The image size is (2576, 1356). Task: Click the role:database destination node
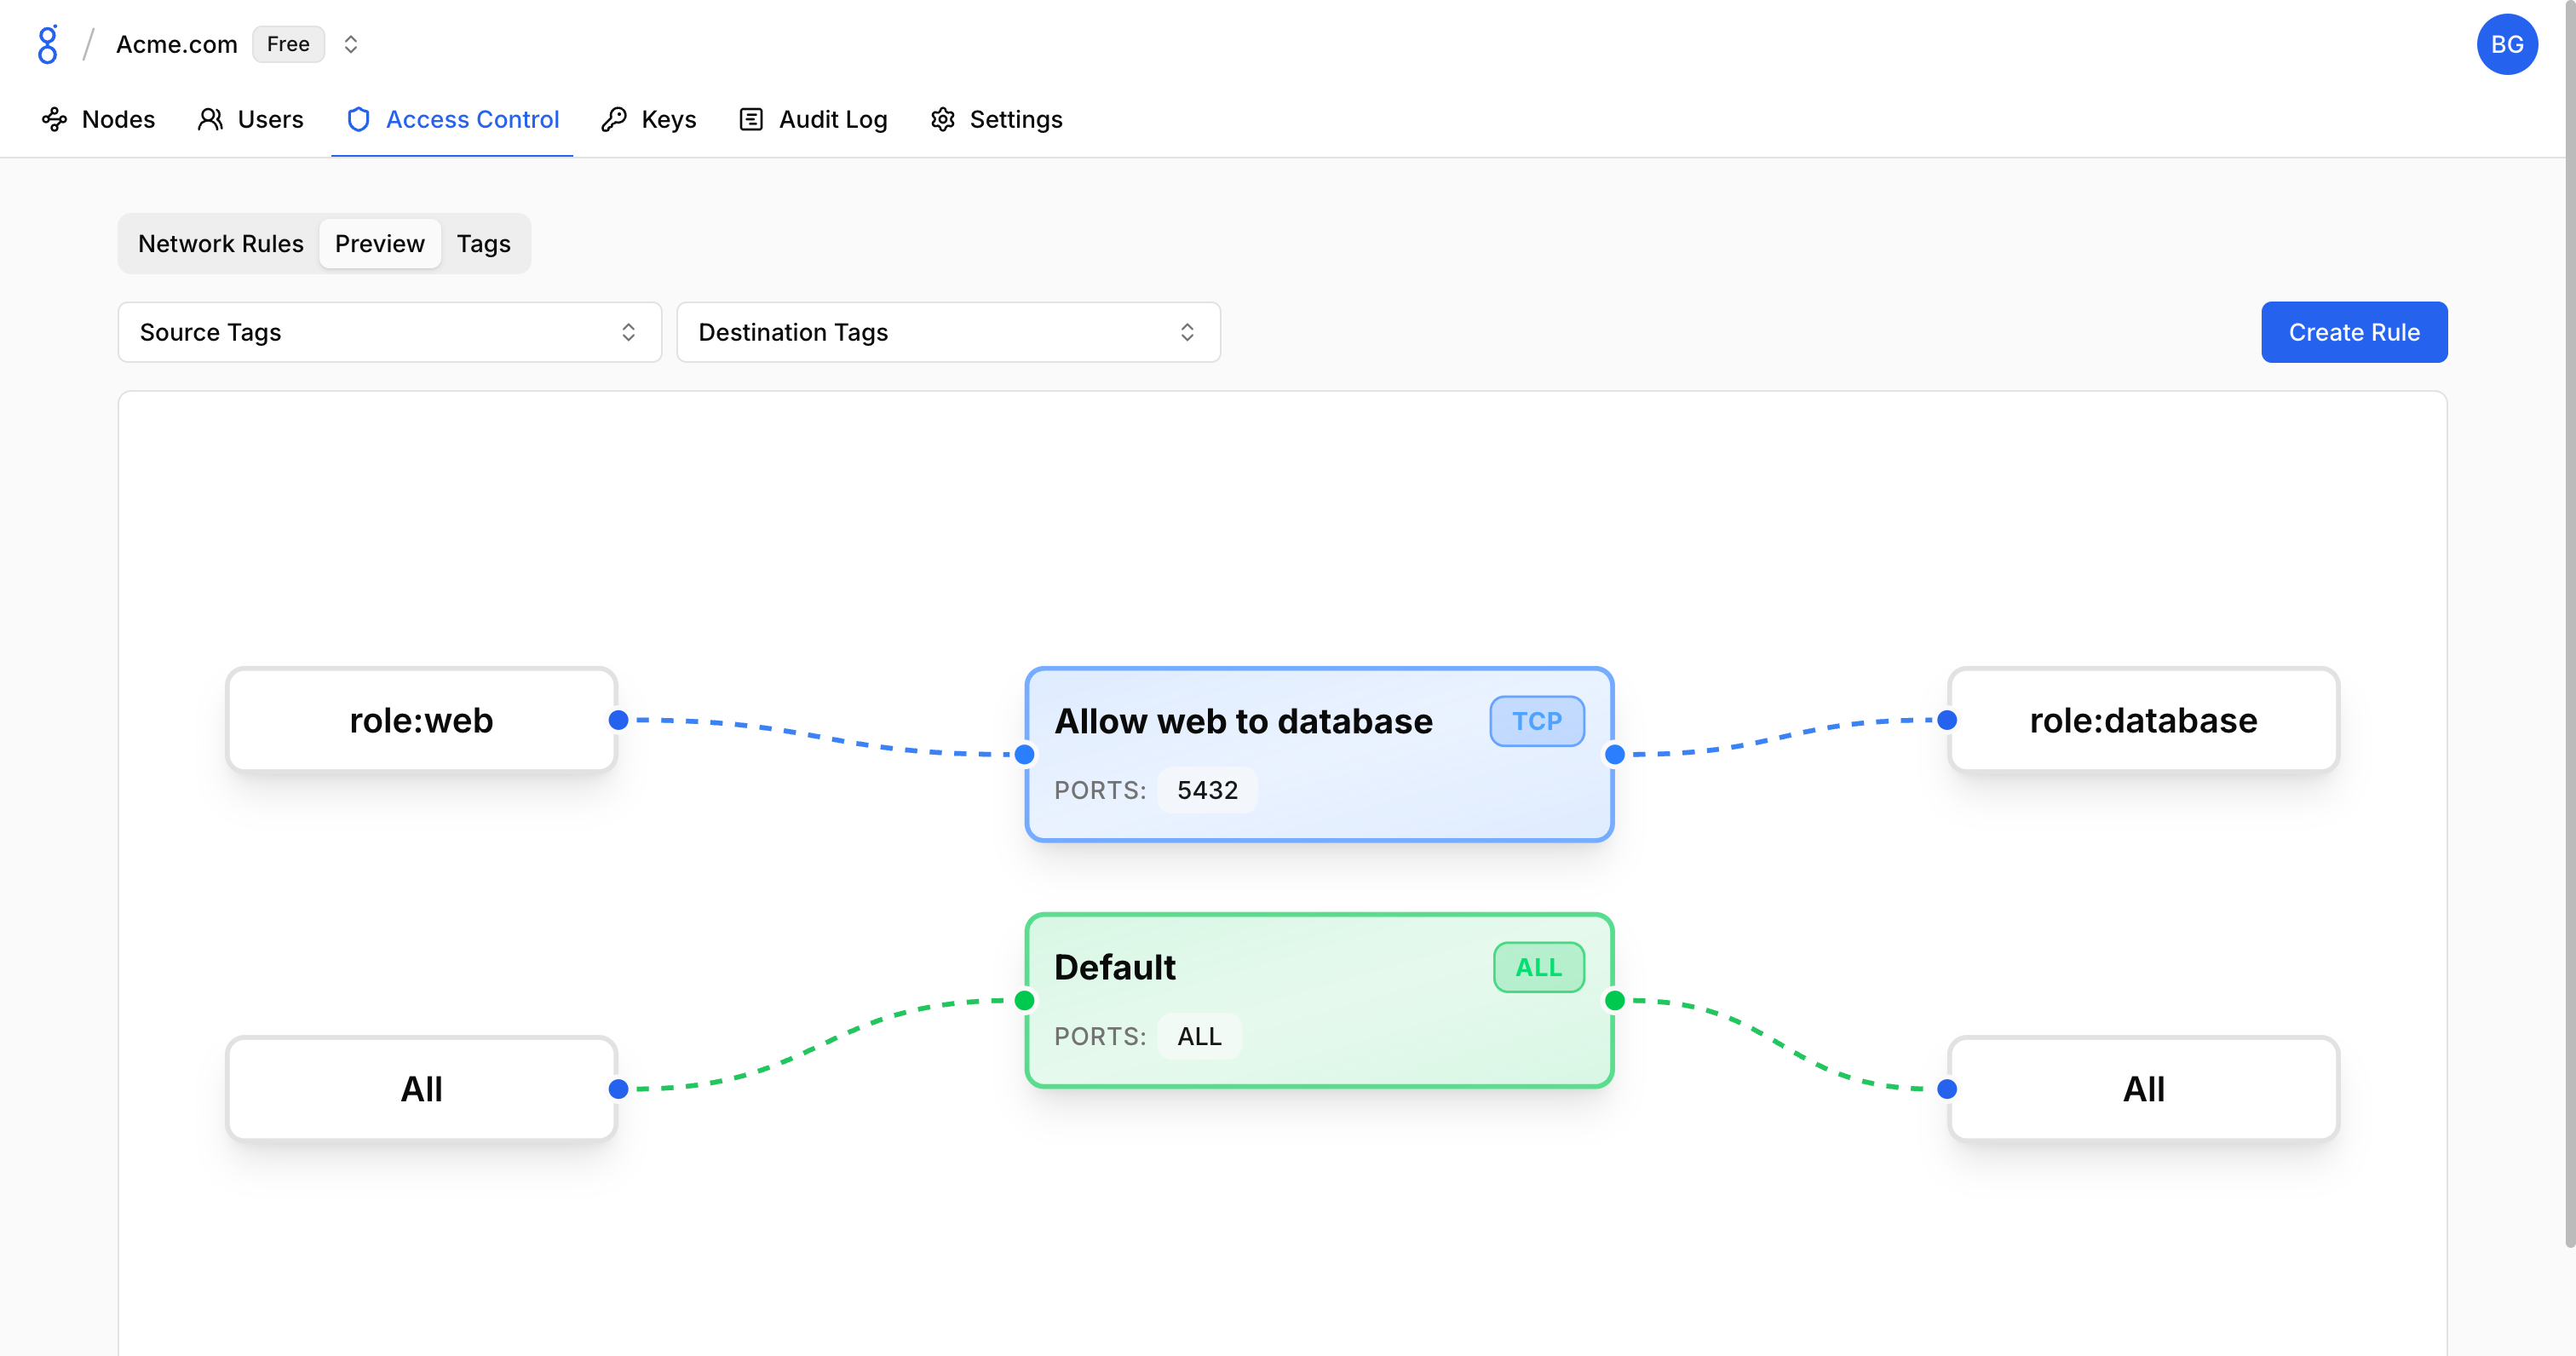click(x=2142, y=720)
